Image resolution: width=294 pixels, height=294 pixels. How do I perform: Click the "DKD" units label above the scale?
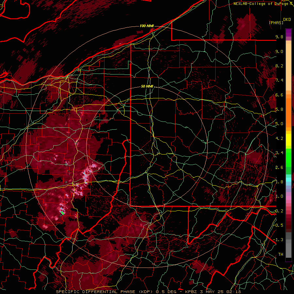[x=287, y=20]
